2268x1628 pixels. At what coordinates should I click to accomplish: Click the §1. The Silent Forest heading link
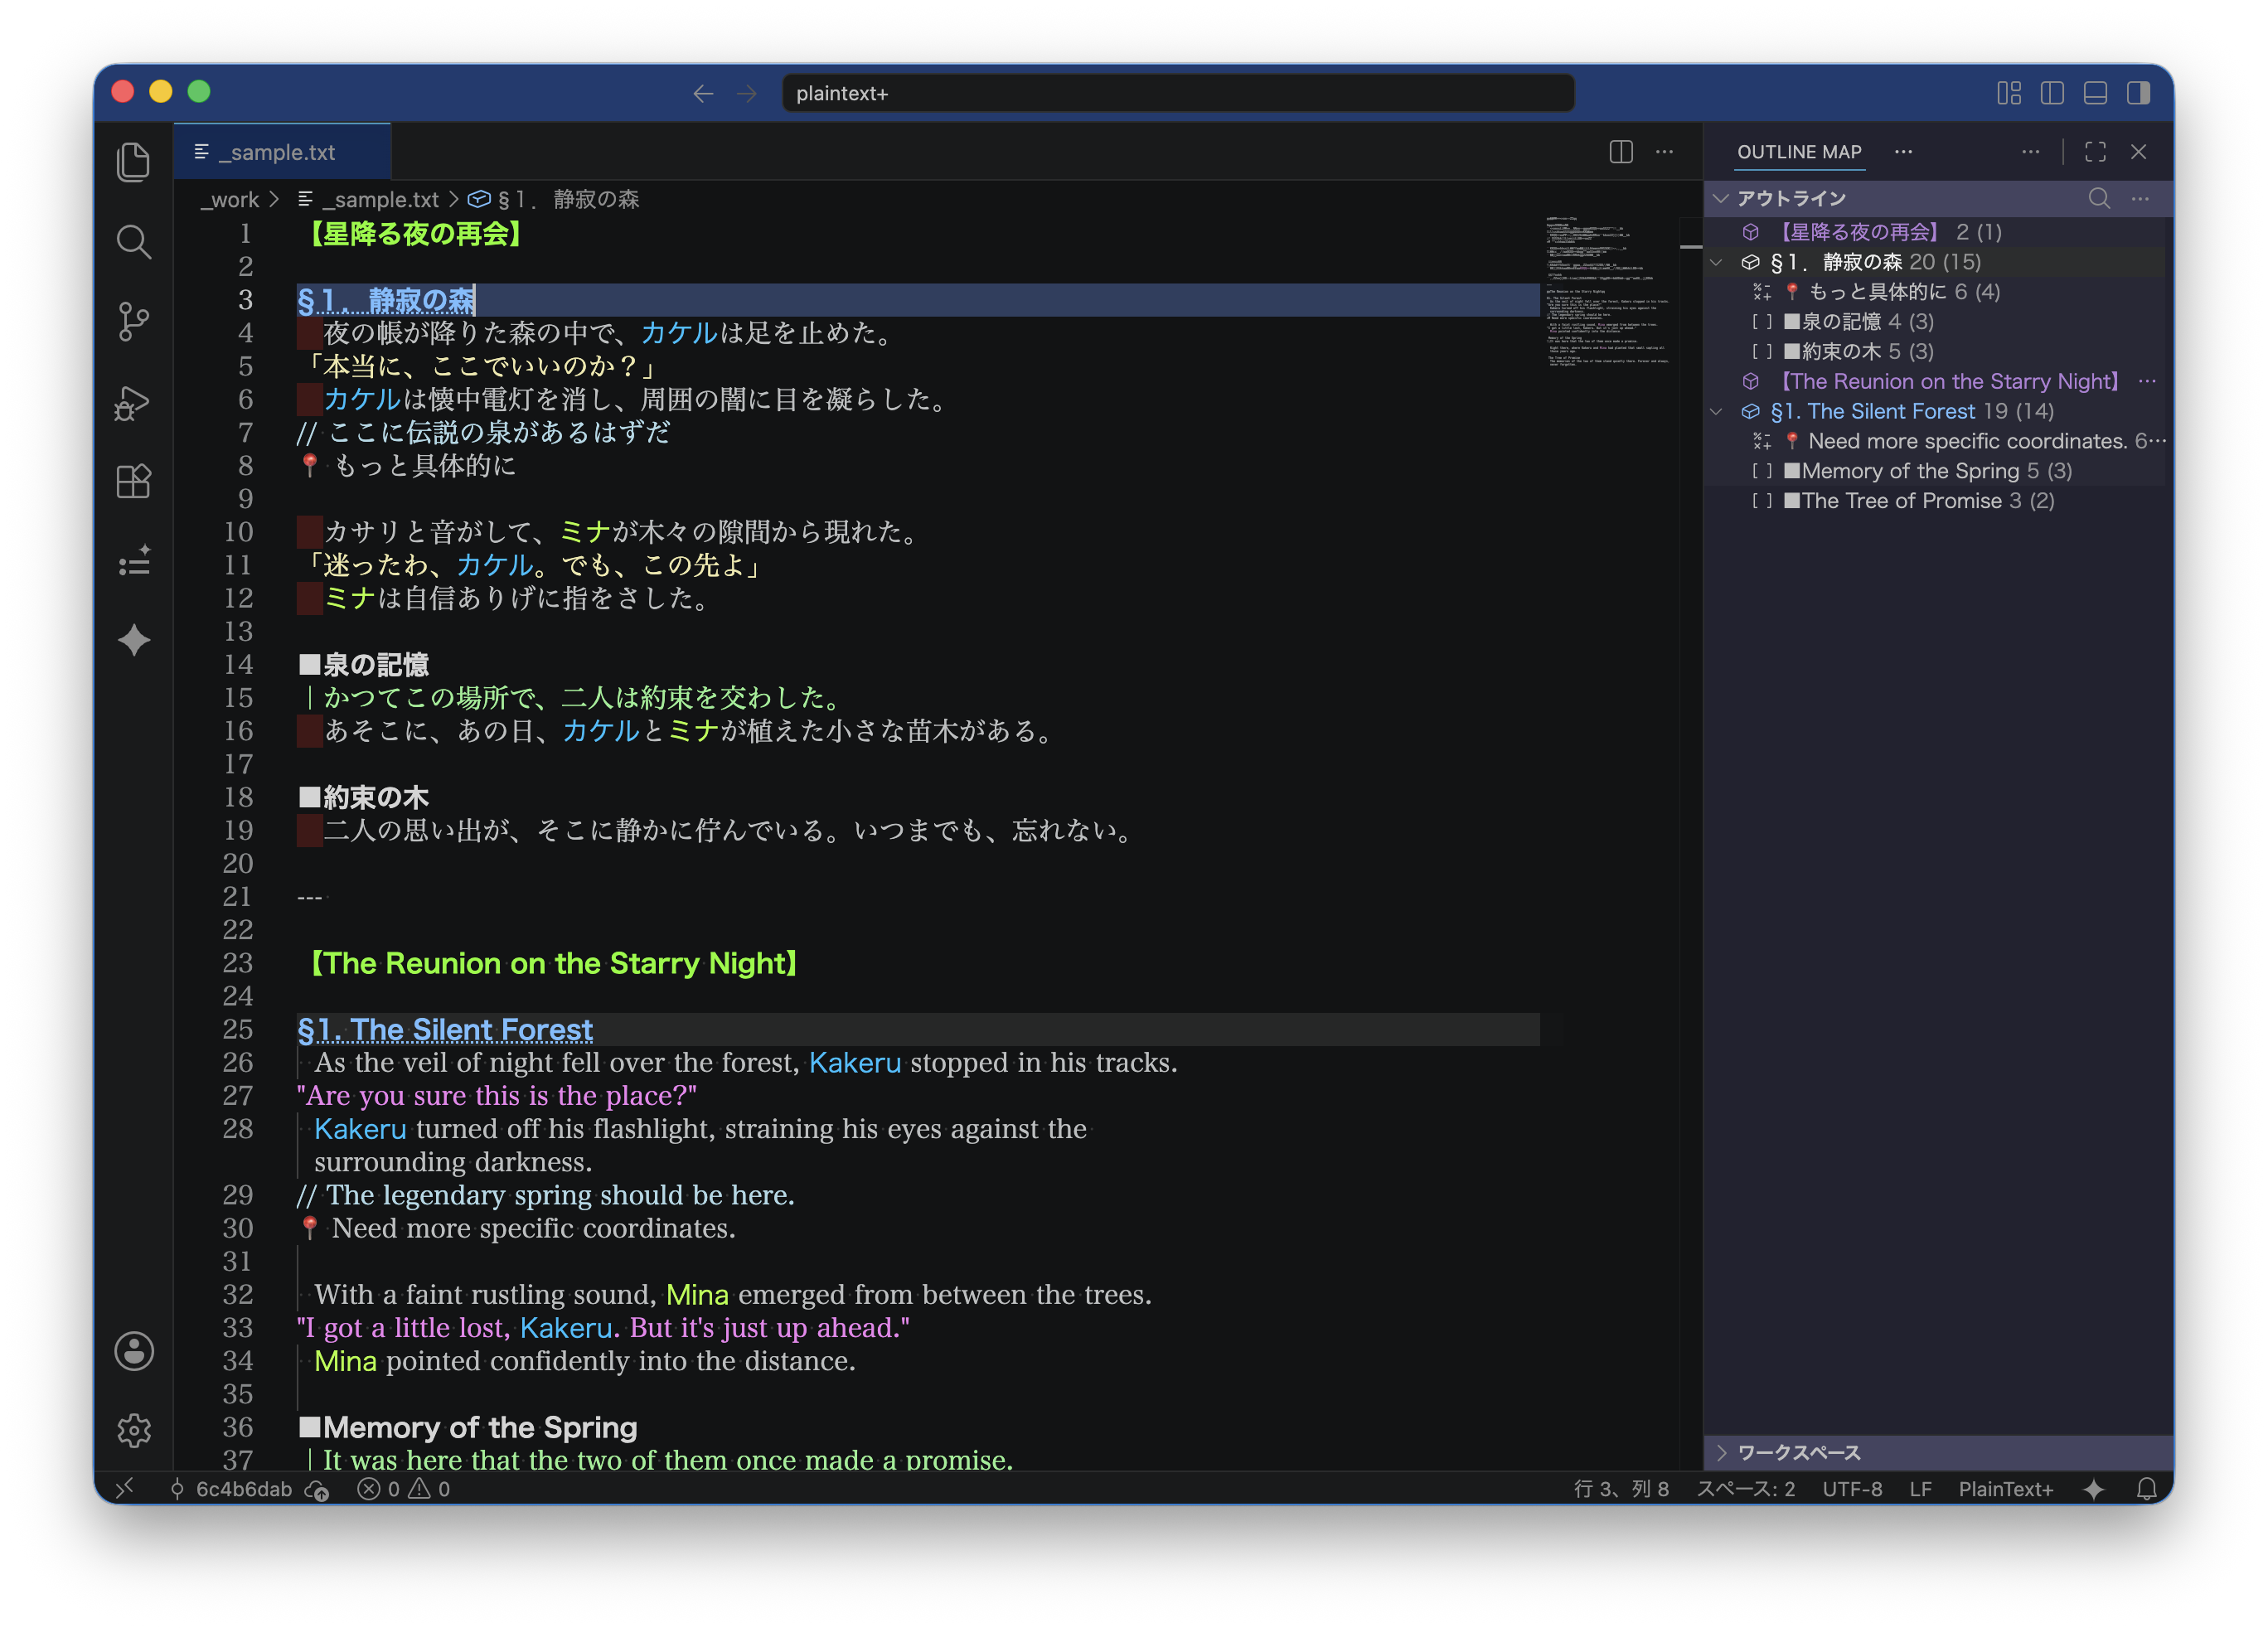click(444, 1029)
